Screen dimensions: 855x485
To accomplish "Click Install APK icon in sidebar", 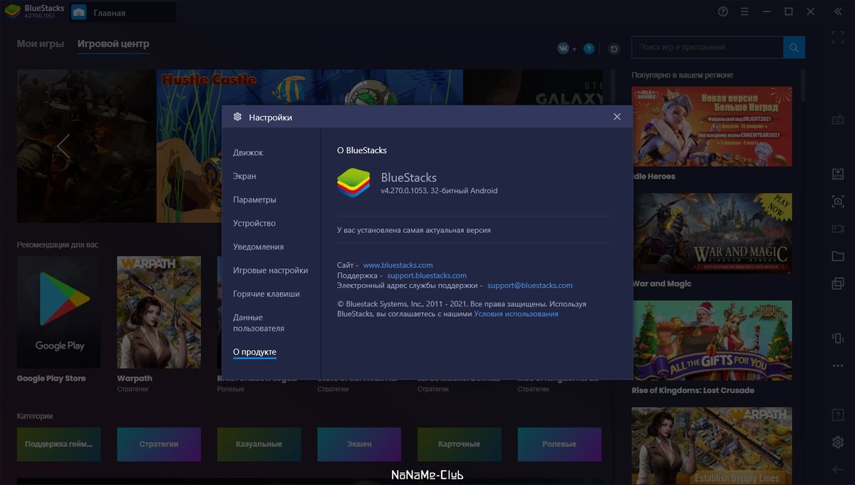I will pyautogui.click(x=838, y=174).
